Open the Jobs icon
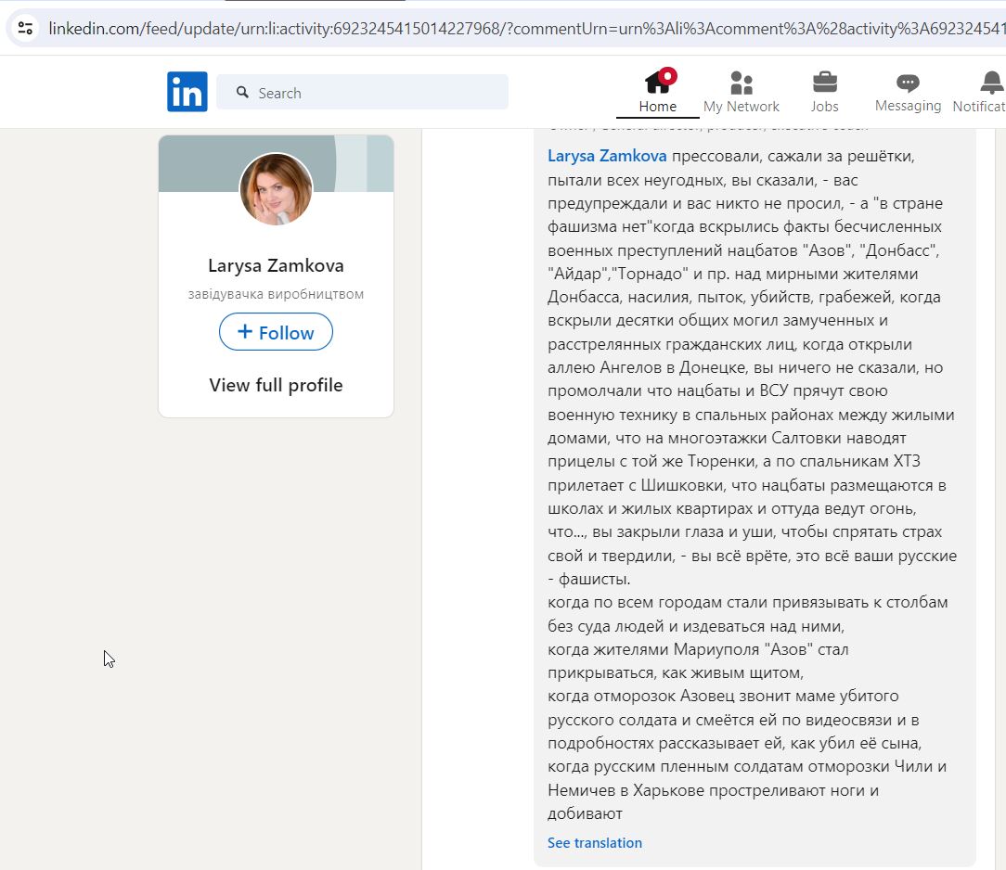Viewport: 1006px width, 870px height. [824, 83]
